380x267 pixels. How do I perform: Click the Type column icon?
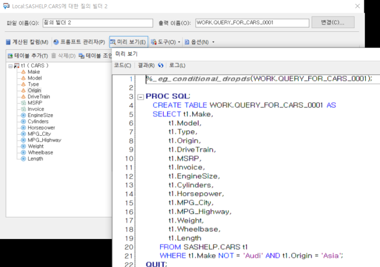pyautogui.click(x=23, y=84)
